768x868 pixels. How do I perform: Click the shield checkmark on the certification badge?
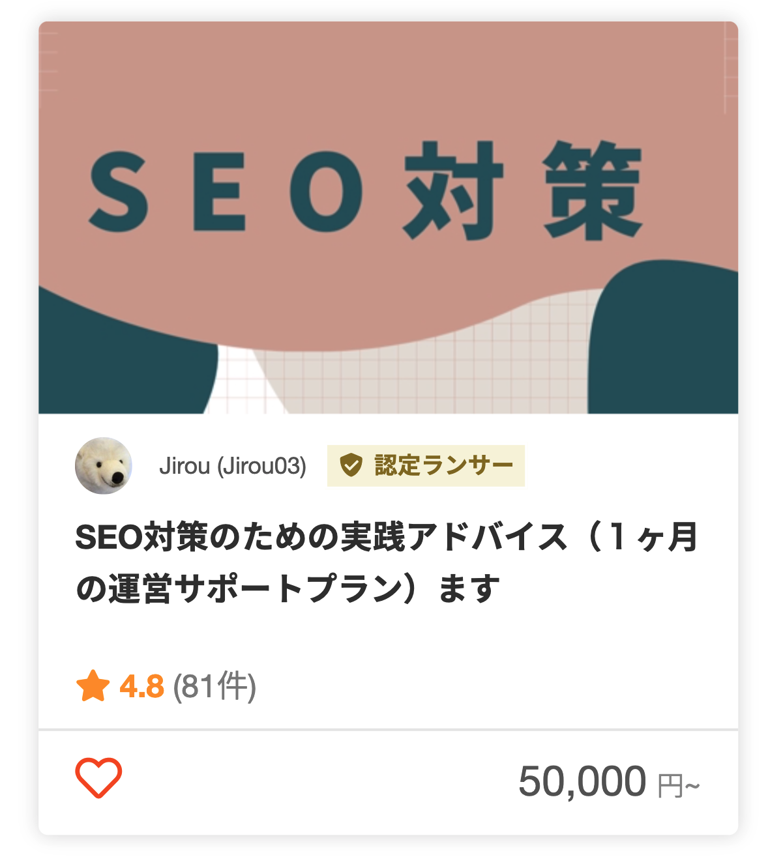[x=350, y=466]
